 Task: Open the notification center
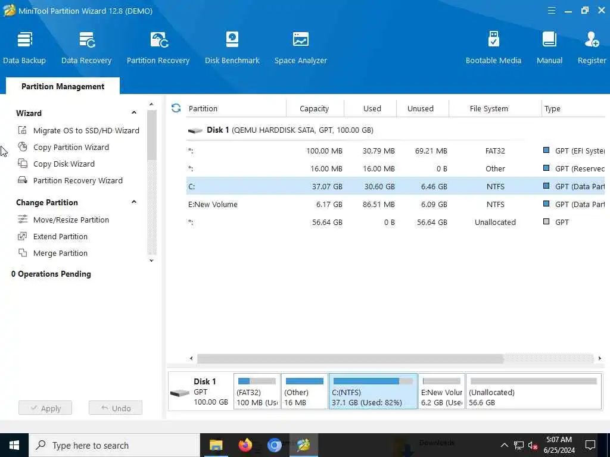(590, 445)
